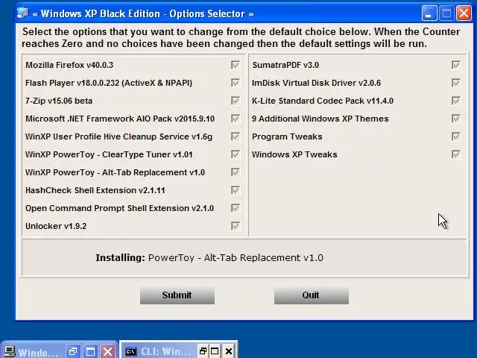Click the K-Lite Standard Codec Pack v11.4.0 label

click(x=323, y=101)
